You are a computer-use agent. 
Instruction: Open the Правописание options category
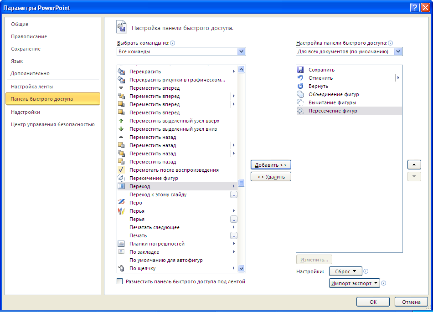pyautogui.click(x=29, y=36)
